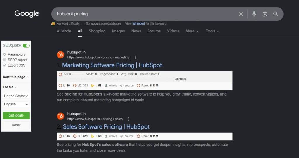This screenshot has height=158, width=299.
Task: Collapse the Sort this page section
Action: point(16,77)
